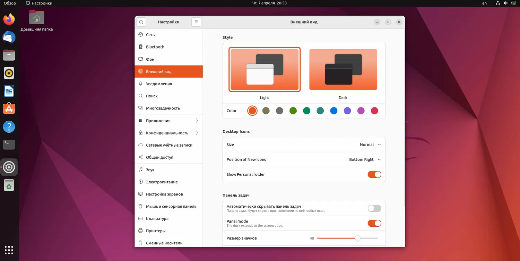Image resolution: width=520 pixels, height=261 pixels.
Task: Click the battery icon in top bar
Action: tap(514, 3)
